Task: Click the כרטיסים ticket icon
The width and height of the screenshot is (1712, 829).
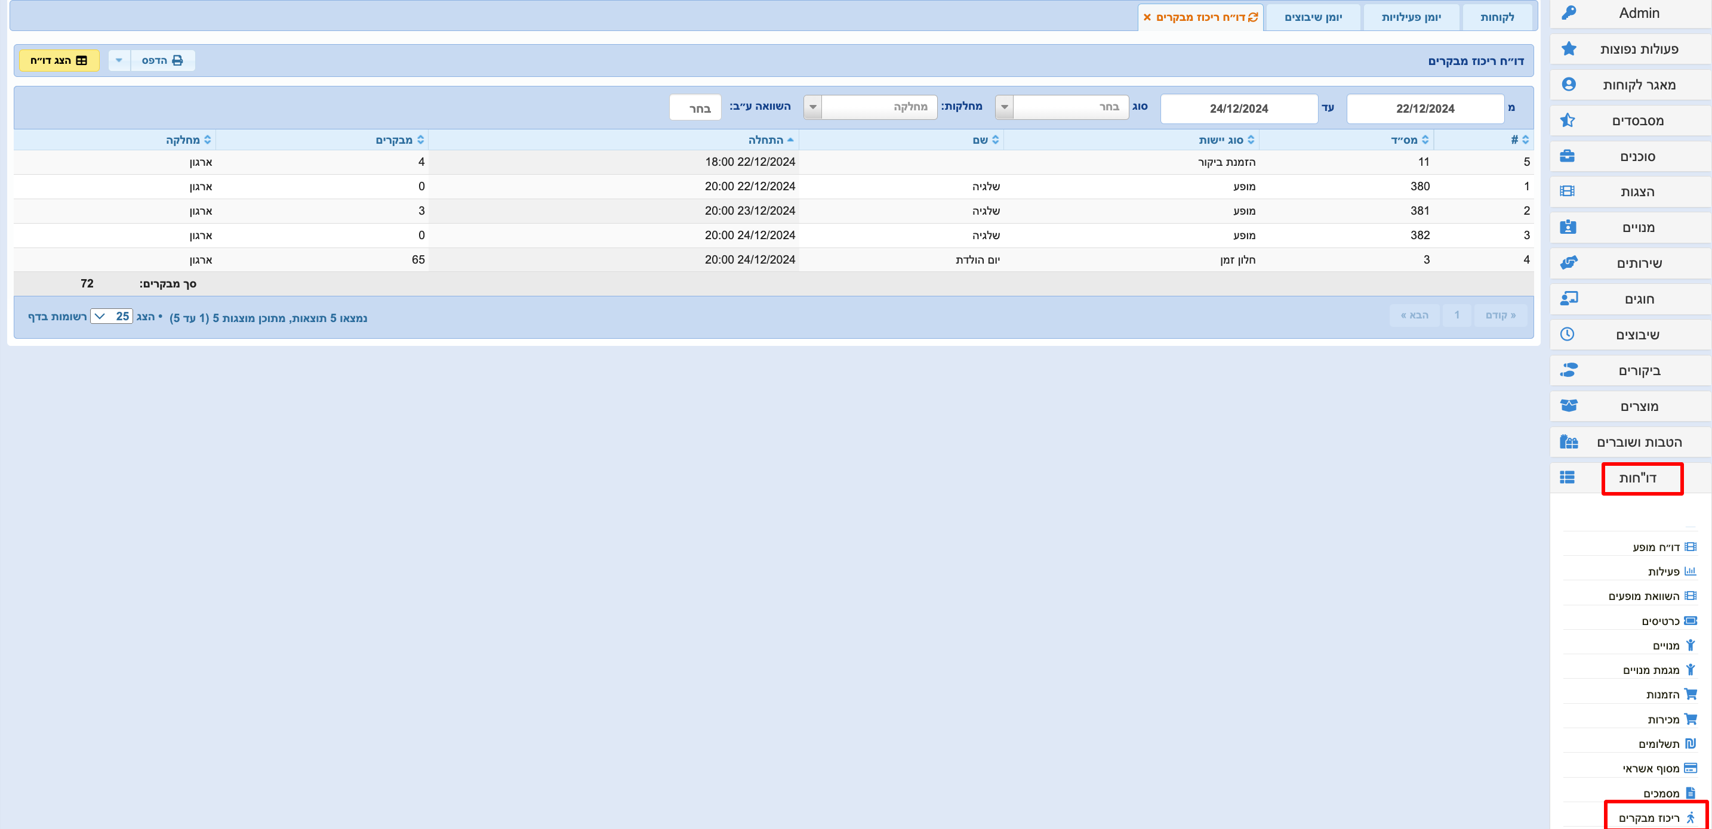Action: [x=1691, y=620]
